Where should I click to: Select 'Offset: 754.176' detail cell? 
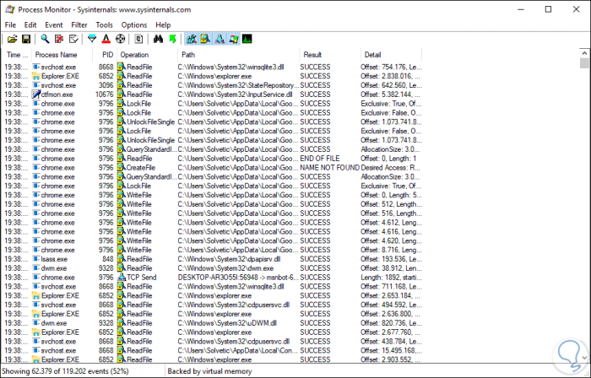(391, 67)
